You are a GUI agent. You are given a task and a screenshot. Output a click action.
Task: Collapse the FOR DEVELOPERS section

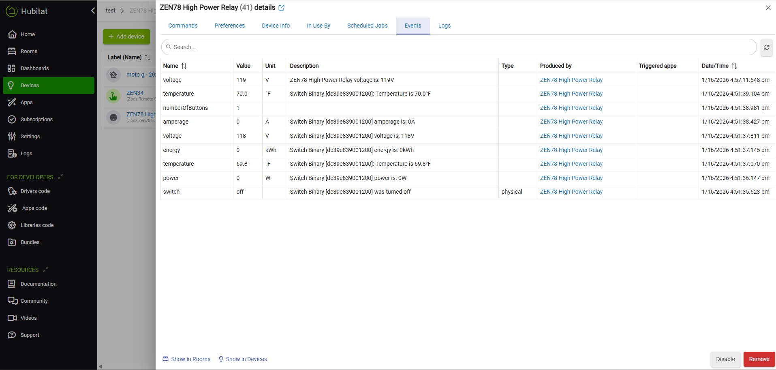pos(60,177)
